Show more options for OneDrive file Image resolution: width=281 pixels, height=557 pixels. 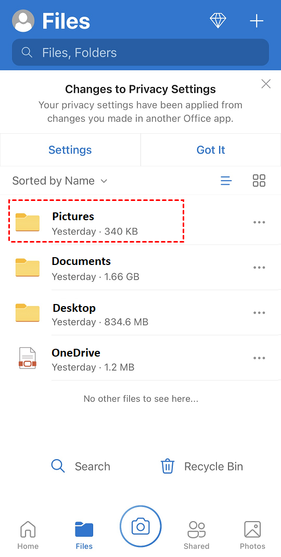[259, 358]
